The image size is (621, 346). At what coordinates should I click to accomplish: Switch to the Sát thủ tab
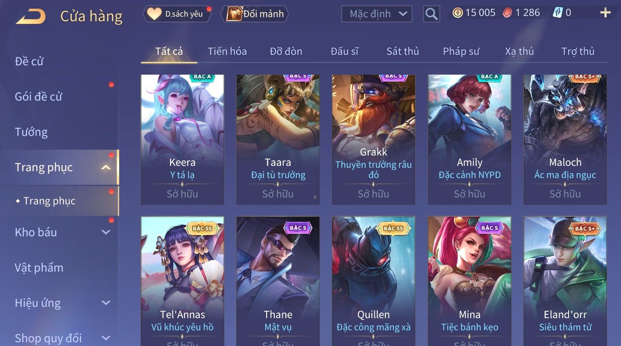coord(402,51)
